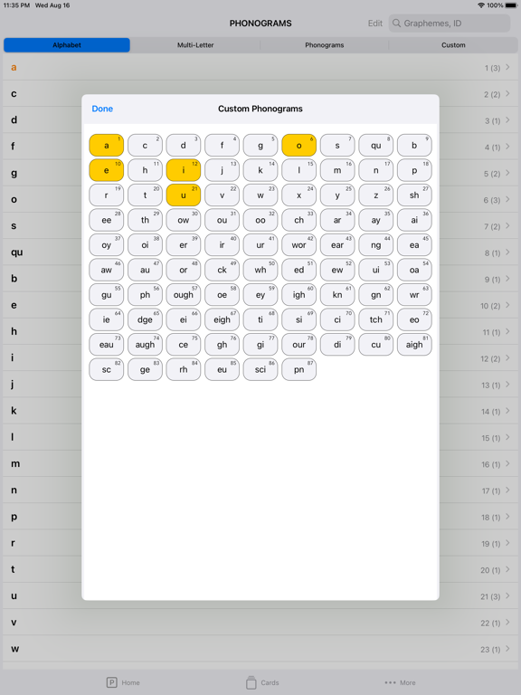This screenshot has width=521, height=695.
Task: Select the 'p' row in list
Action: (x=260, y=517)
